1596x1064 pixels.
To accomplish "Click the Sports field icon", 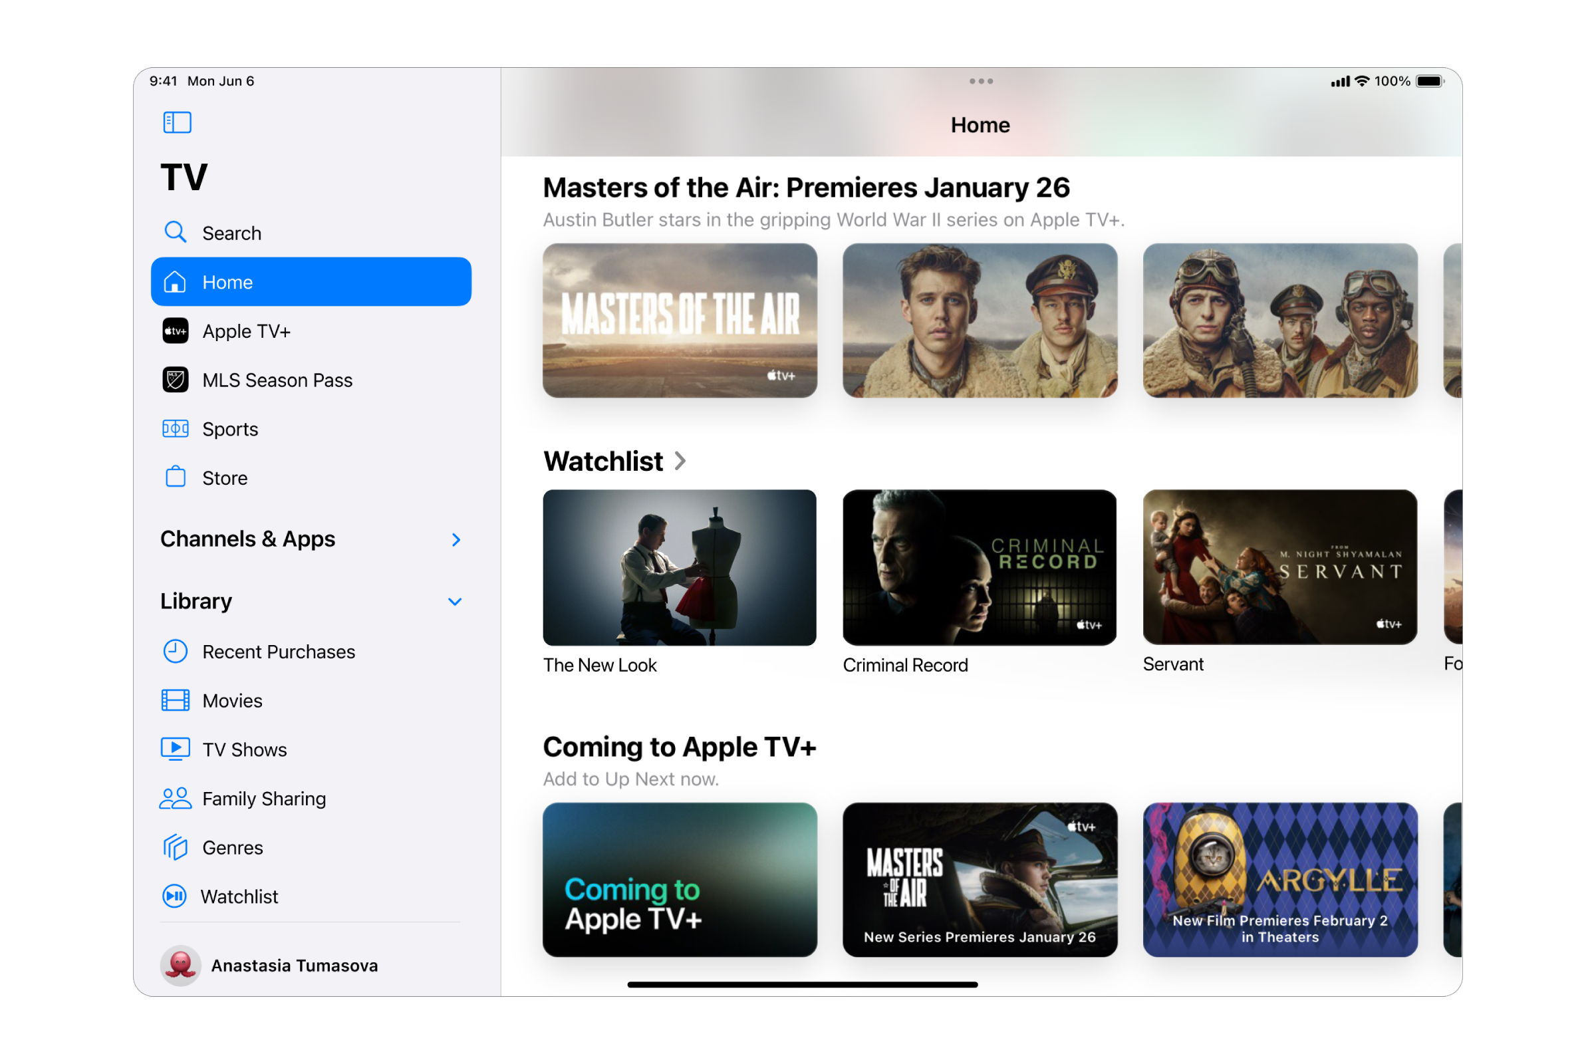I will pyautogui.click(x=175, y=429).
